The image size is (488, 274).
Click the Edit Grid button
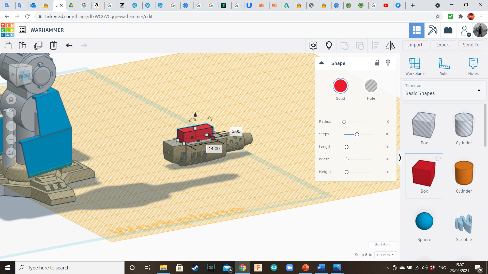click(x=383, y=245)
